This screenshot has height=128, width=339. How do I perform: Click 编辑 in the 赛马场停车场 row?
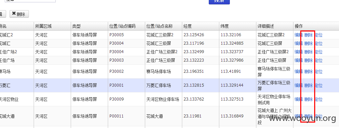(299, 71)
